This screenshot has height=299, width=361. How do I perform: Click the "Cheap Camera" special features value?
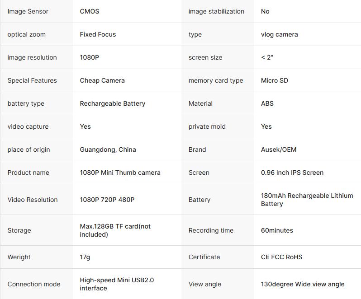(102, 80)
